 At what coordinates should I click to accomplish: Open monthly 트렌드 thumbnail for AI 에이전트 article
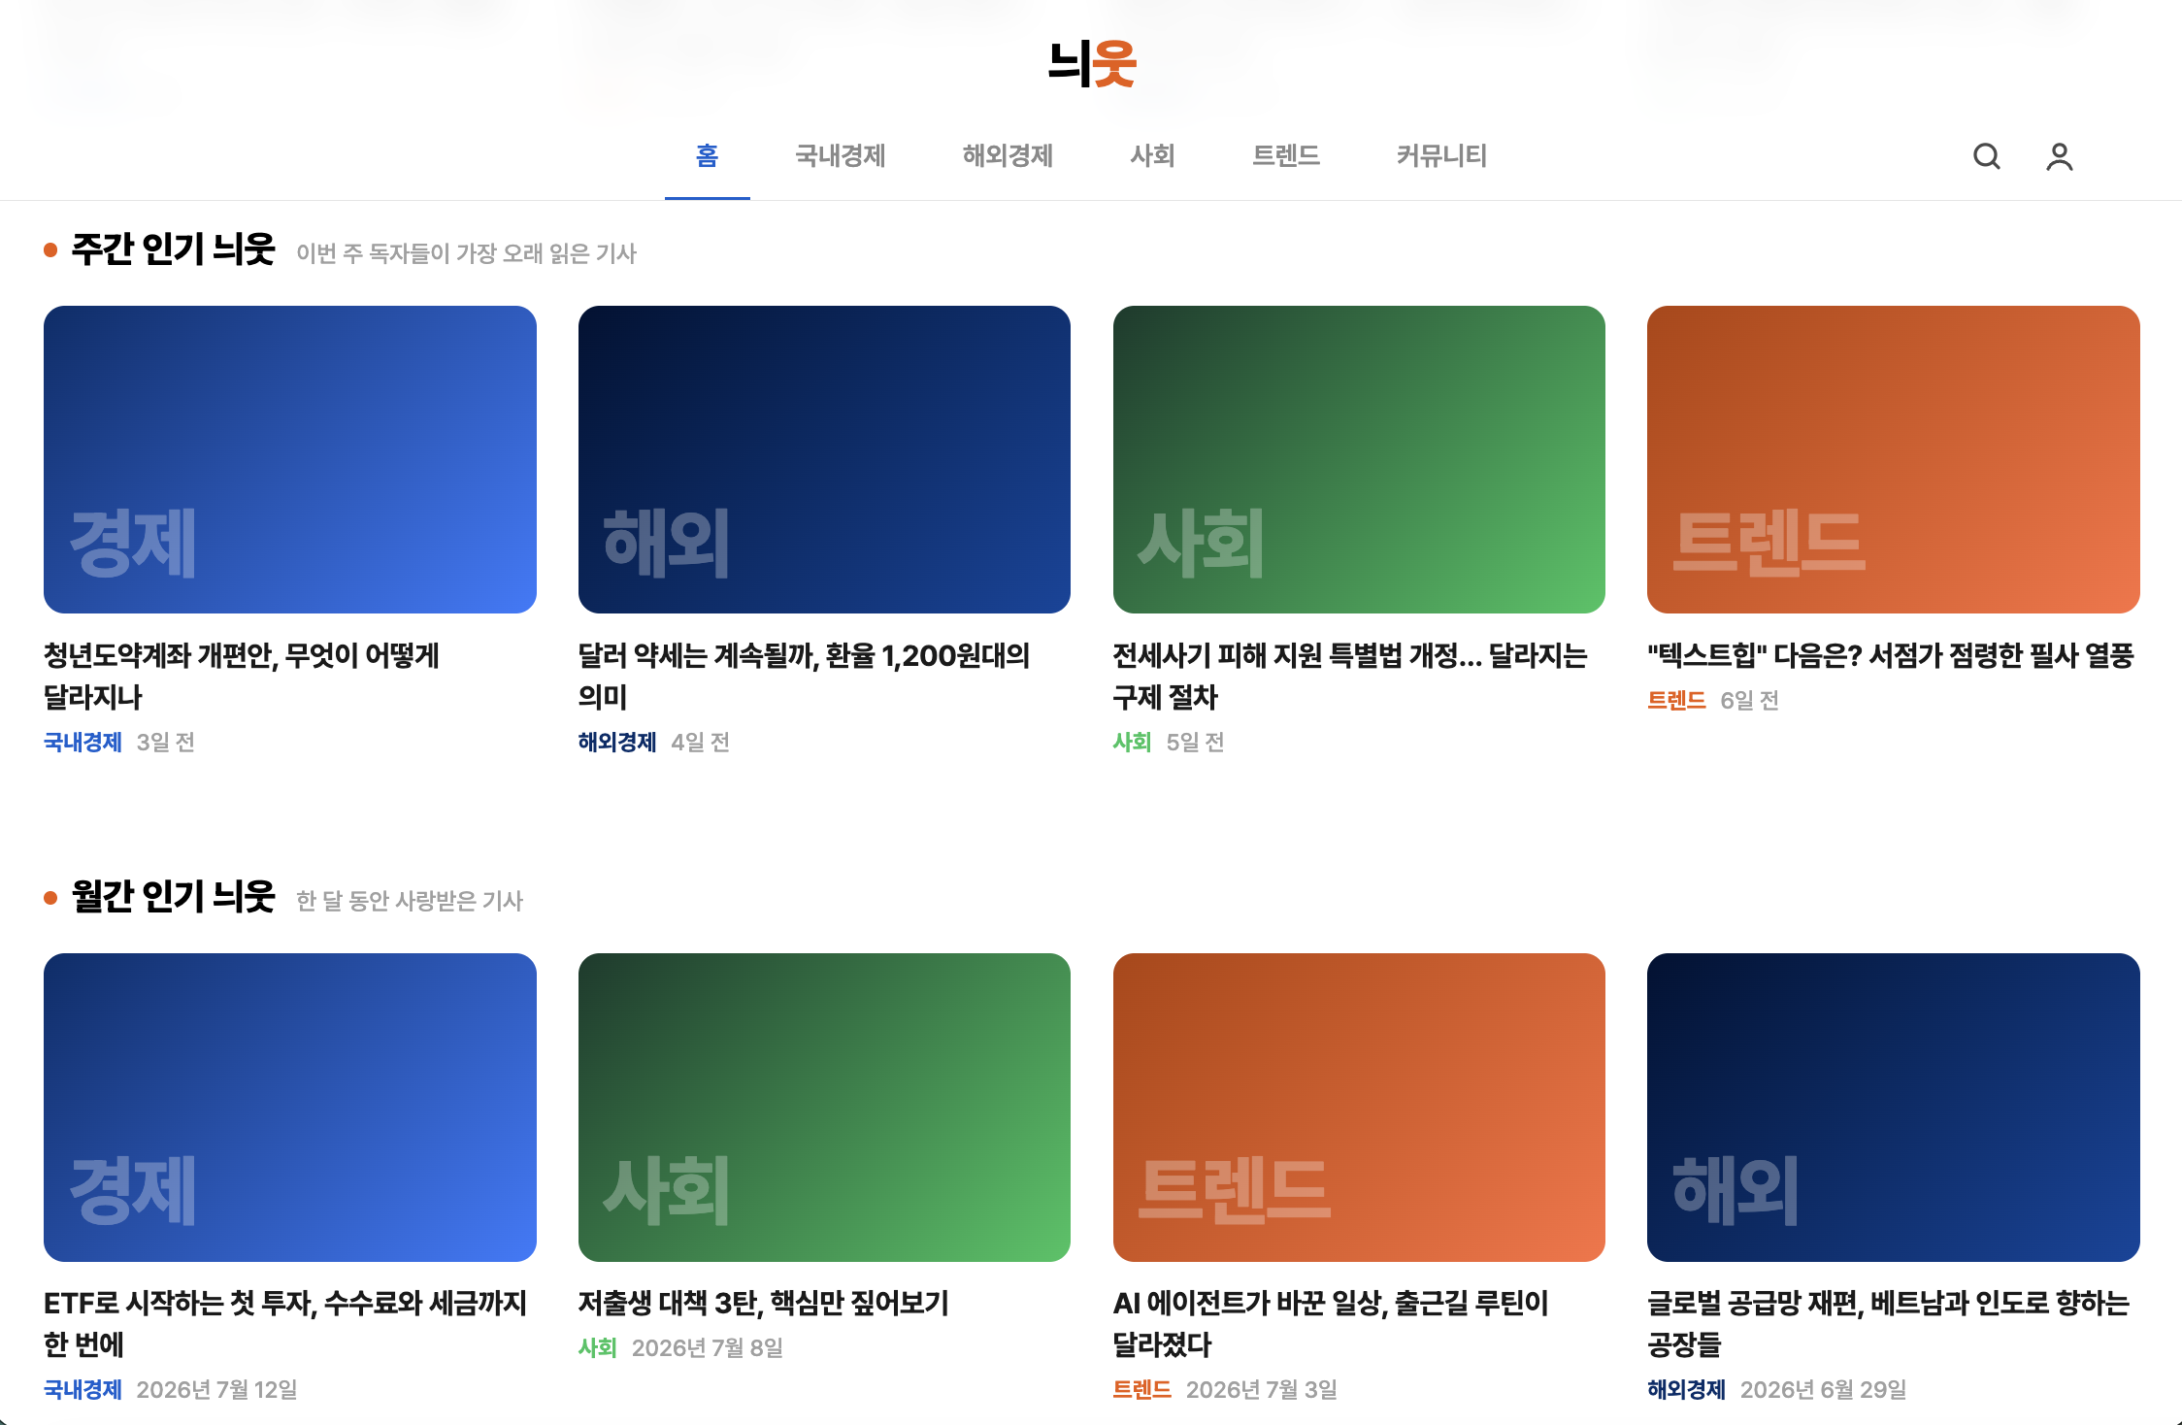point(1359,1108)
